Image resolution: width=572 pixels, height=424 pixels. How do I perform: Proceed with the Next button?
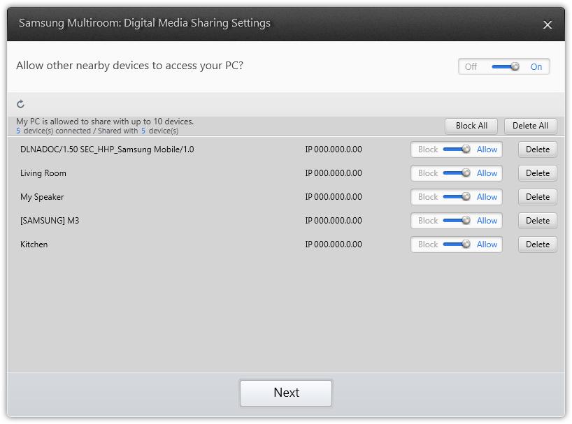click(x=286, y=393)
